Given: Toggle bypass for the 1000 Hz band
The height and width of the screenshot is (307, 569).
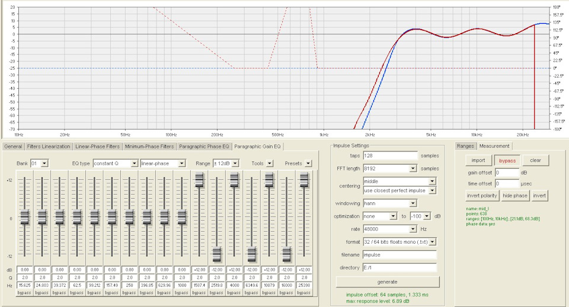Looking at the screenshot, I should (x=181, y=293).
